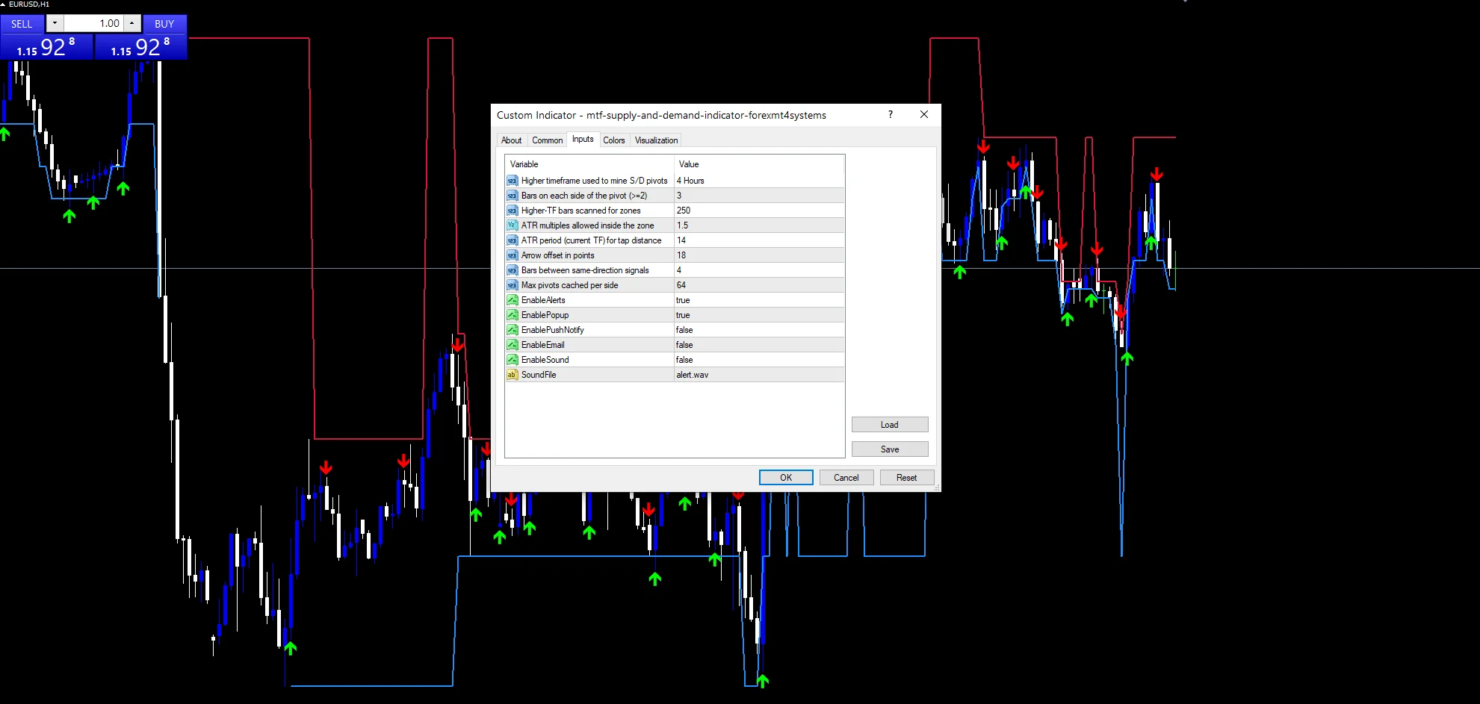The width and height of the screenshot is (1480, 704).
Task: Edit the arrow offset value 18
Action: pos(759,255)
